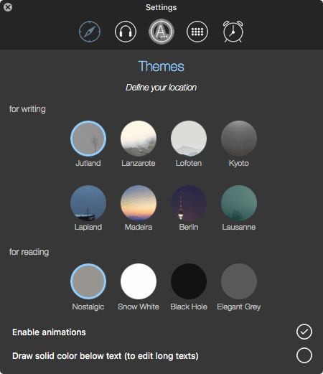
Task: Pick the Berlin night theme
Action: [x=189, y=203]
